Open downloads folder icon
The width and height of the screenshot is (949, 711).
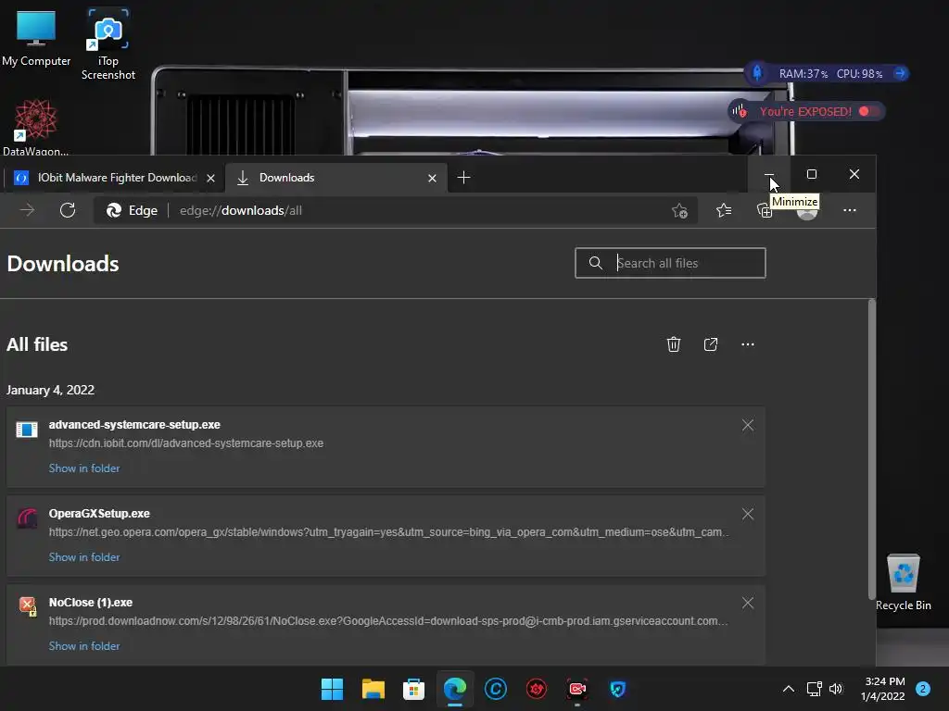point(711,344)
